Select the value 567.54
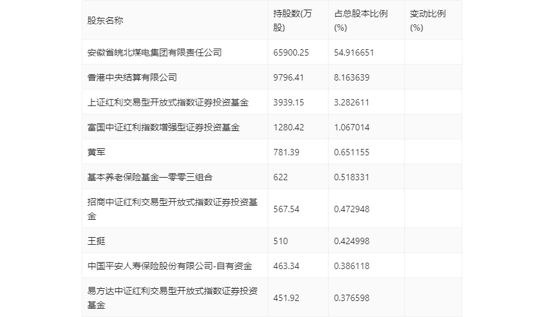The height and width of the screenshot is (317, 544). tap(286, 209)
